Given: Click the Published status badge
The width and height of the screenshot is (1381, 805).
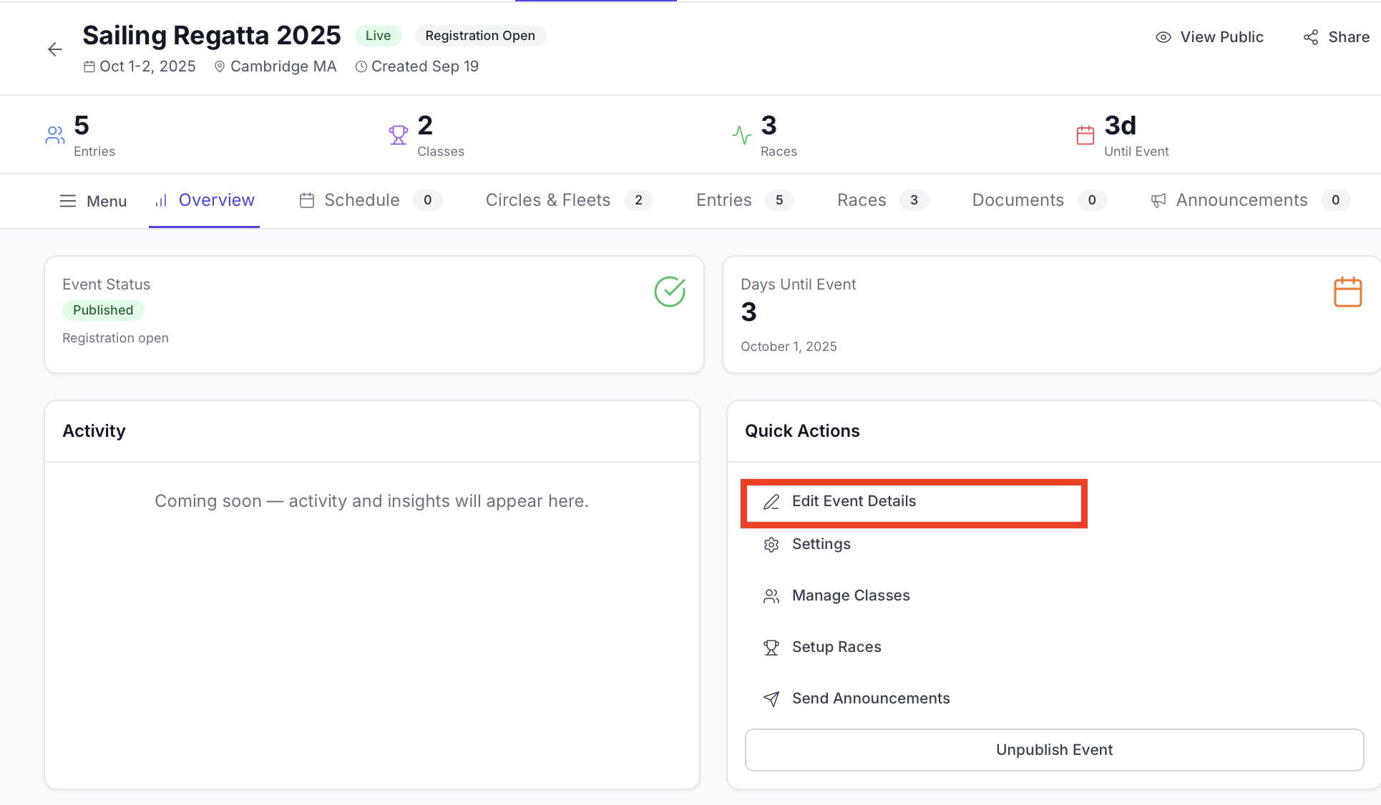Looking at the screenshot, I should (103, 310).
